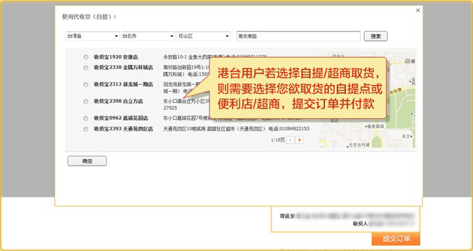The width and height of the screenshot is (473, 251).
Task: Click store name 收货宝2393 天通苑四区店
Action: 123,129
